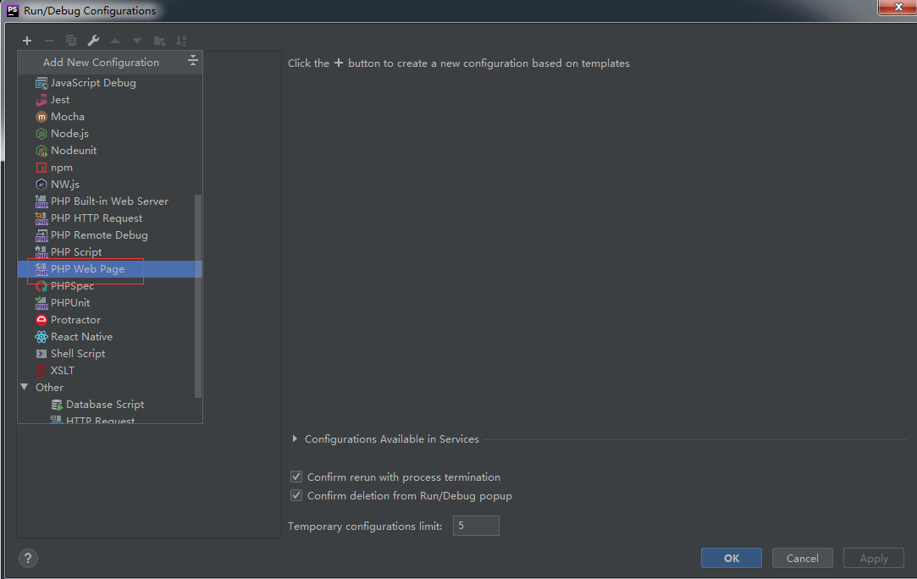Select the XSLT icon
Image resolution: width=917 pixels, height=579 pixels.
41,370
